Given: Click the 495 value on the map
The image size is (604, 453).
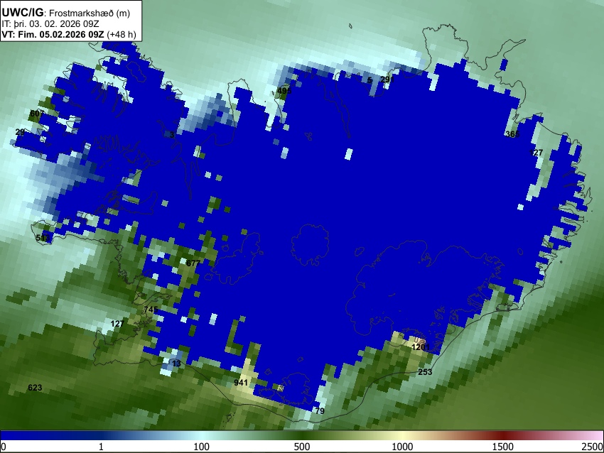Looking at the screenshot, I should [284, 91].
